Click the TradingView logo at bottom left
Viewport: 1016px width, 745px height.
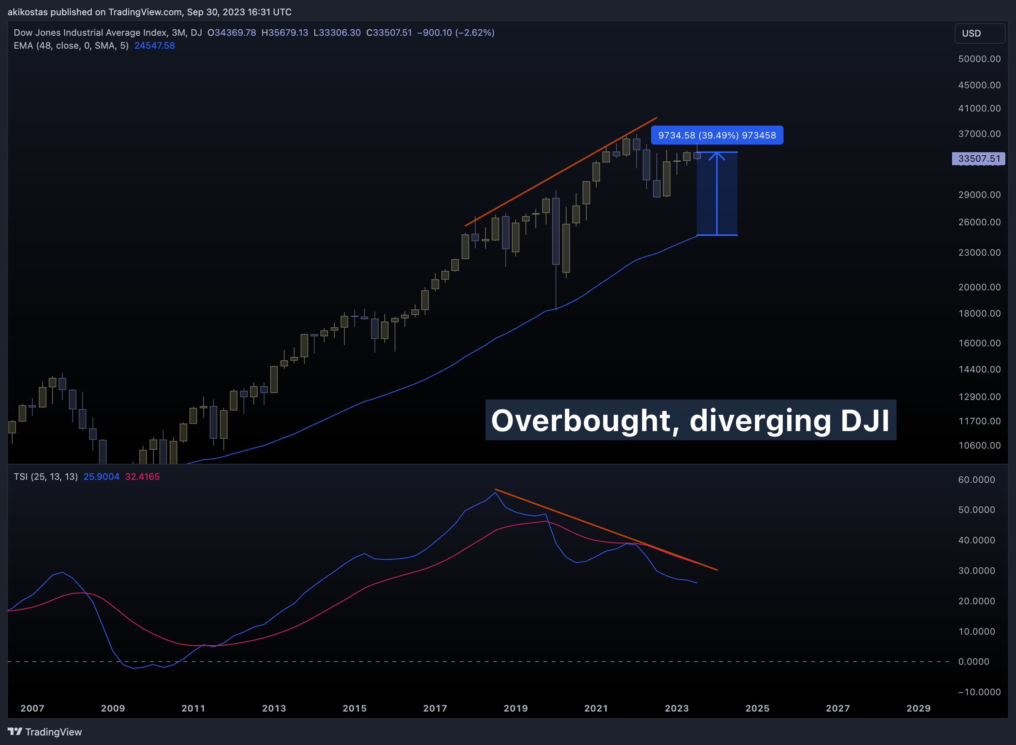45,731
